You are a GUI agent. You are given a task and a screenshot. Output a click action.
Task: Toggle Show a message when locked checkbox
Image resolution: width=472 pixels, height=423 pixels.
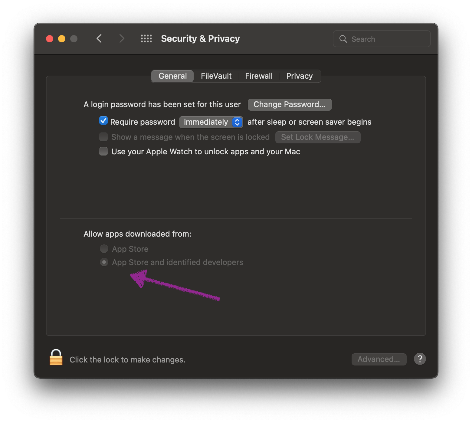(103, 137)
